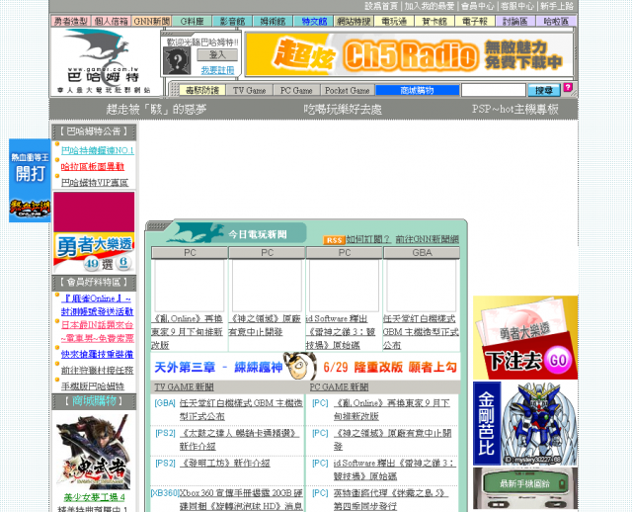Open the 麻雀Online promotion link
The height and width of the screenshot is (512, 632).
click(97, 305)
